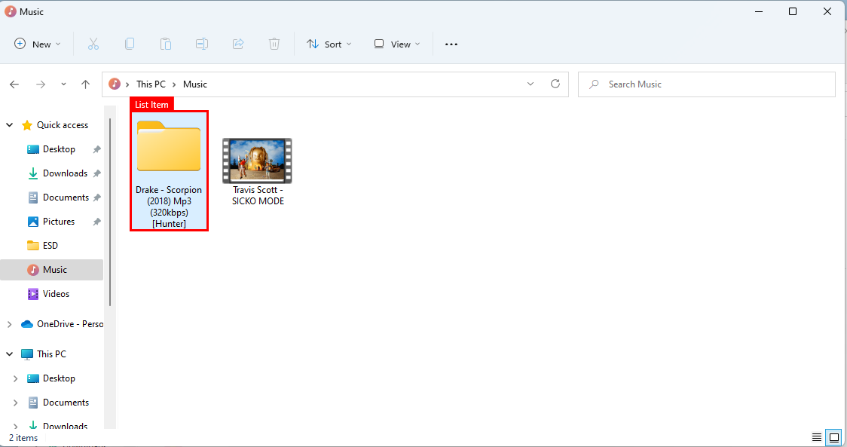Viewport: 847px width, 447px height.
Task: Expand the address bar history dropdown
Action: [x=531, y=84]
